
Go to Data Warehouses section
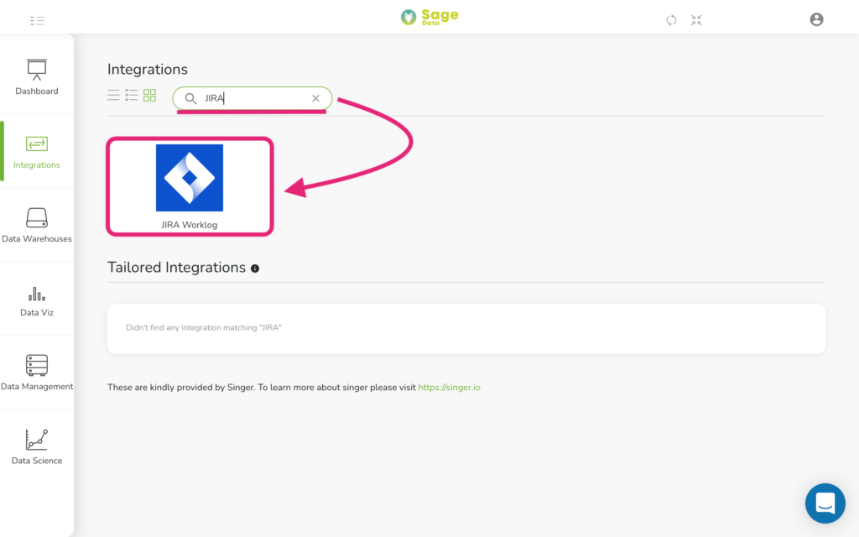pos(37,225)
